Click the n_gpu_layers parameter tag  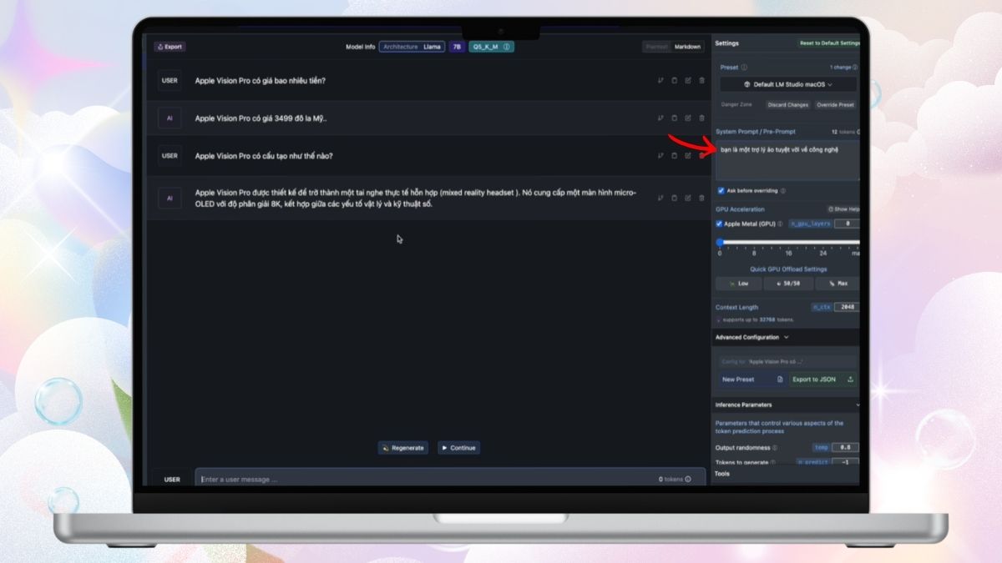click(810, 224)
